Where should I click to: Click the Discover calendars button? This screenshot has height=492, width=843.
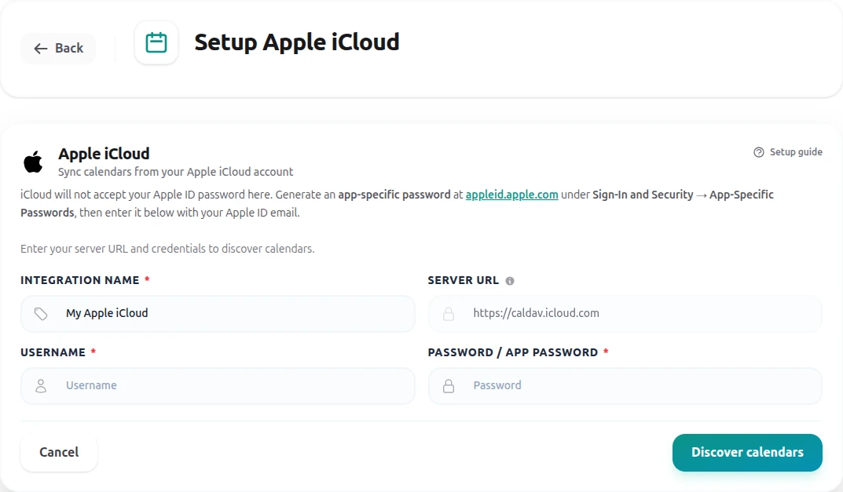pos(747,452)
